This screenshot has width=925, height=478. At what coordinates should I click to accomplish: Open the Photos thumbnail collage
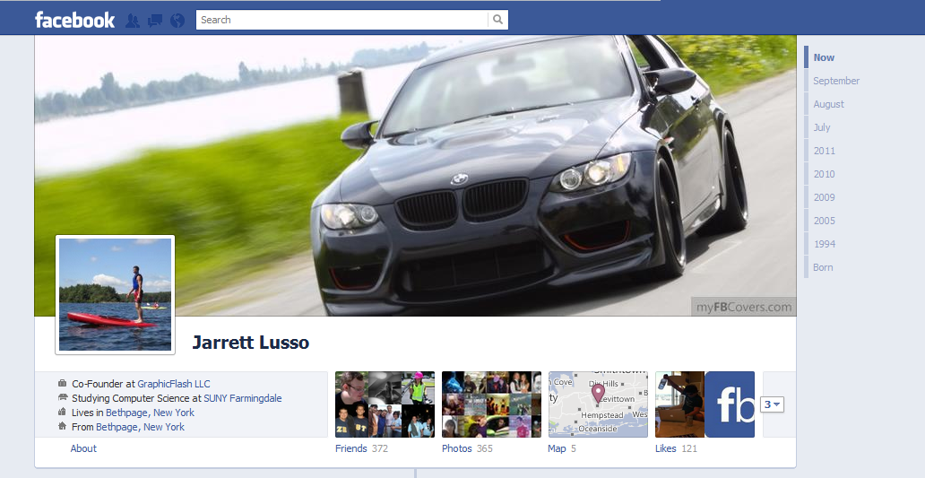[x=491, y=404]
